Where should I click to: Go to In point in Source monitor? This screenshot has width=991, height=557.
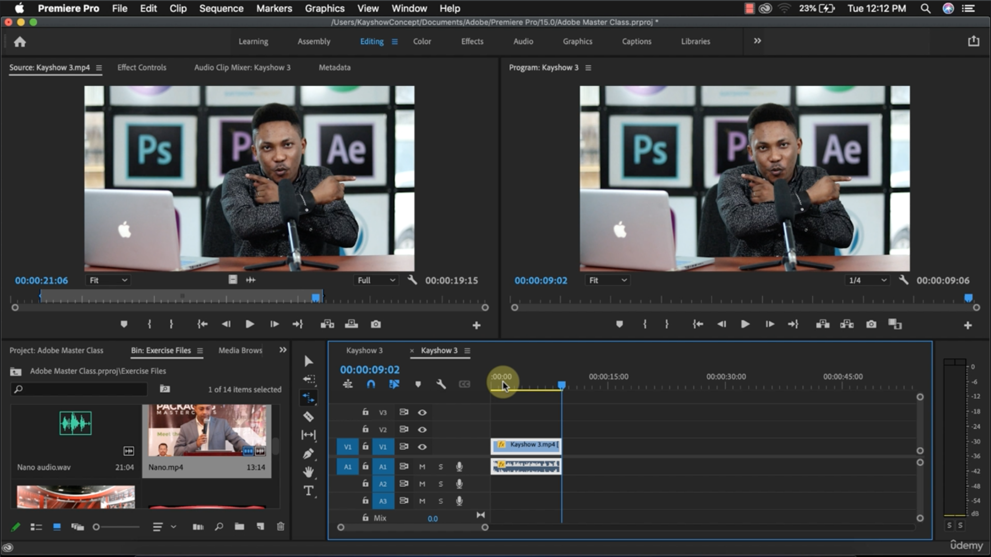coord(202,324)
